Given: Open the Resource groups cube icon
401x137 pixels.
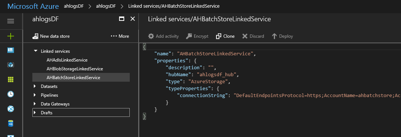Looking at the screenshot, I should [x=11, y=65].
